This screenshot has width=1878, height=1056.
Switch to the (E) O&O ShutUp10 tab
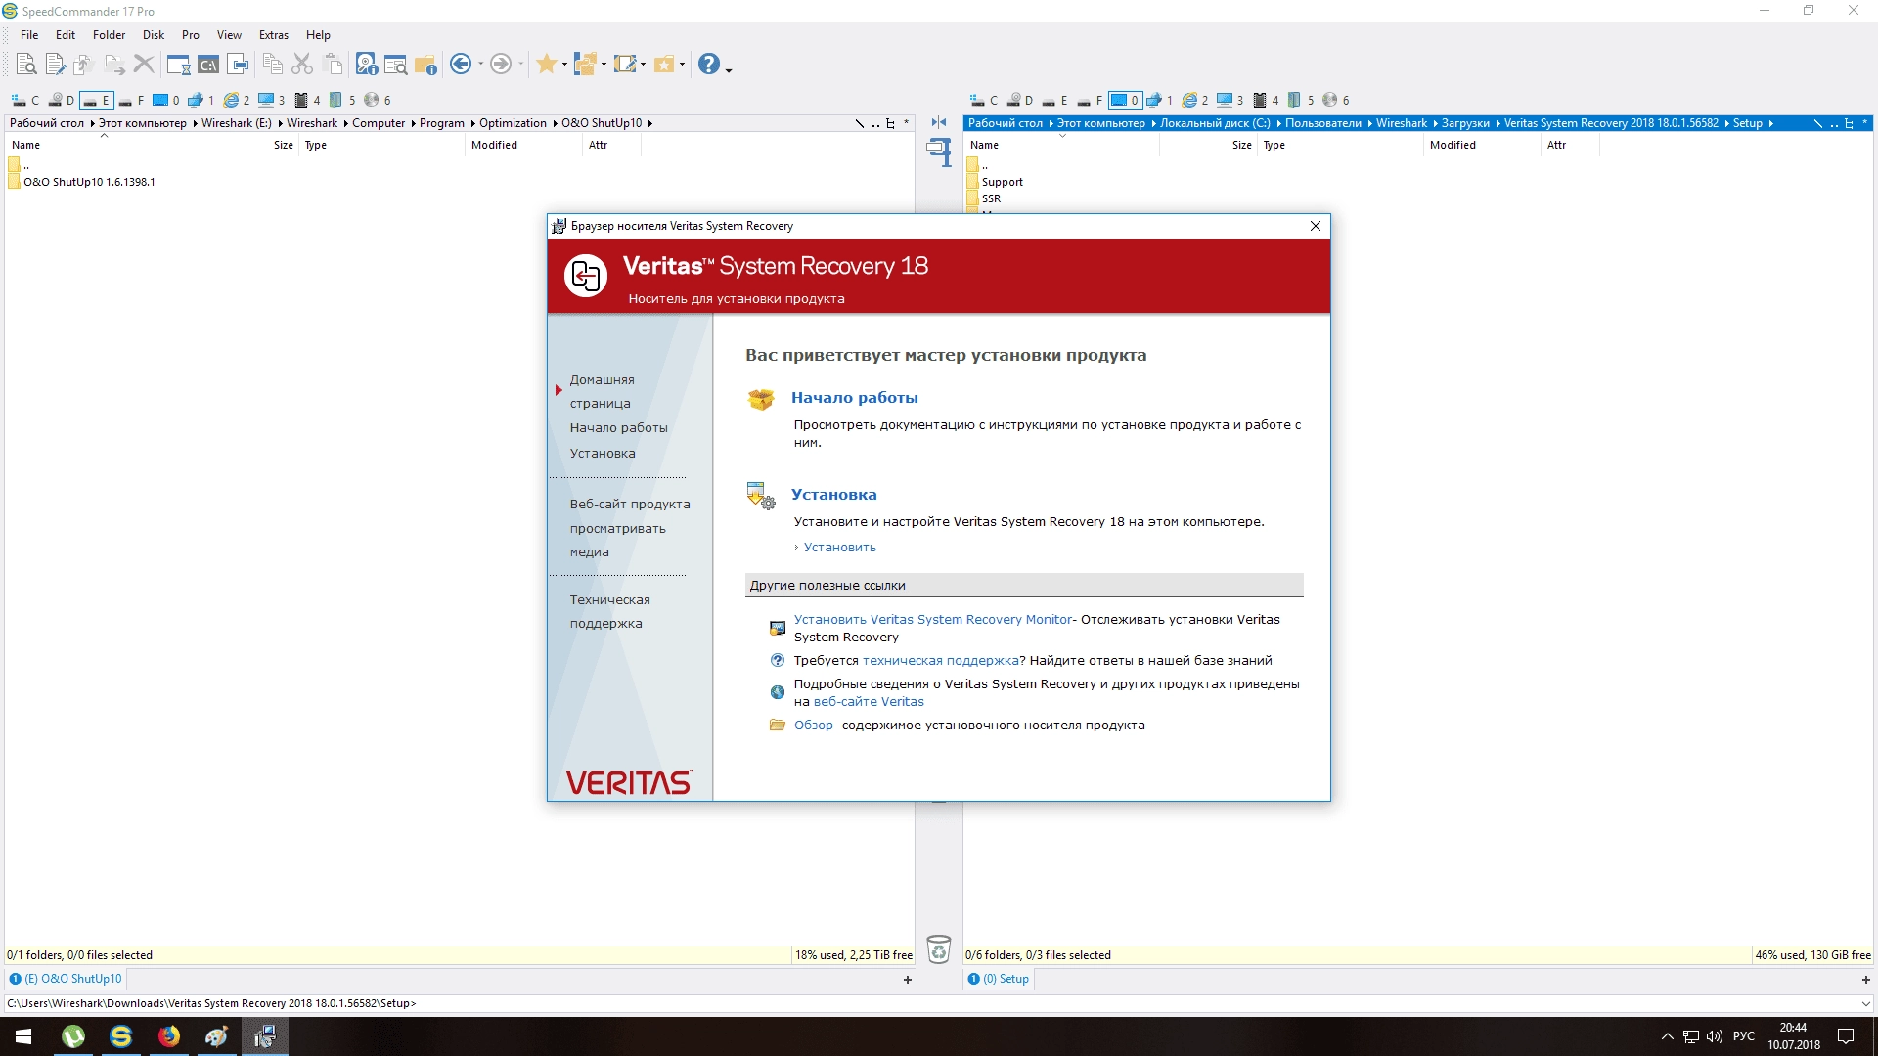pyautogui.click(x=66, y=979)
